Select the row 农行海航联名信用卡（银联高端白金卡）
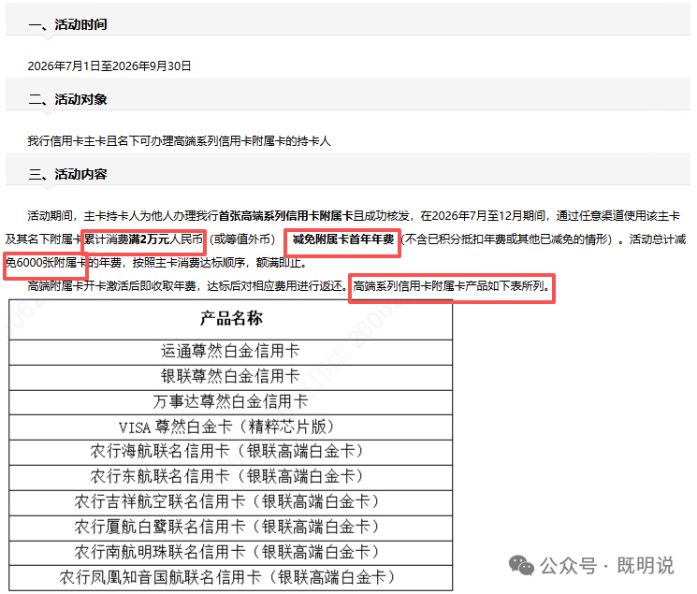The image size is (697, 594). click(x=231, y=452)
